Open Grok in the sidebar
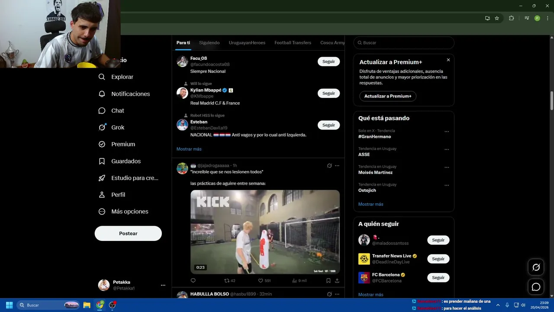554x312 pixels. tap(111, 127)
